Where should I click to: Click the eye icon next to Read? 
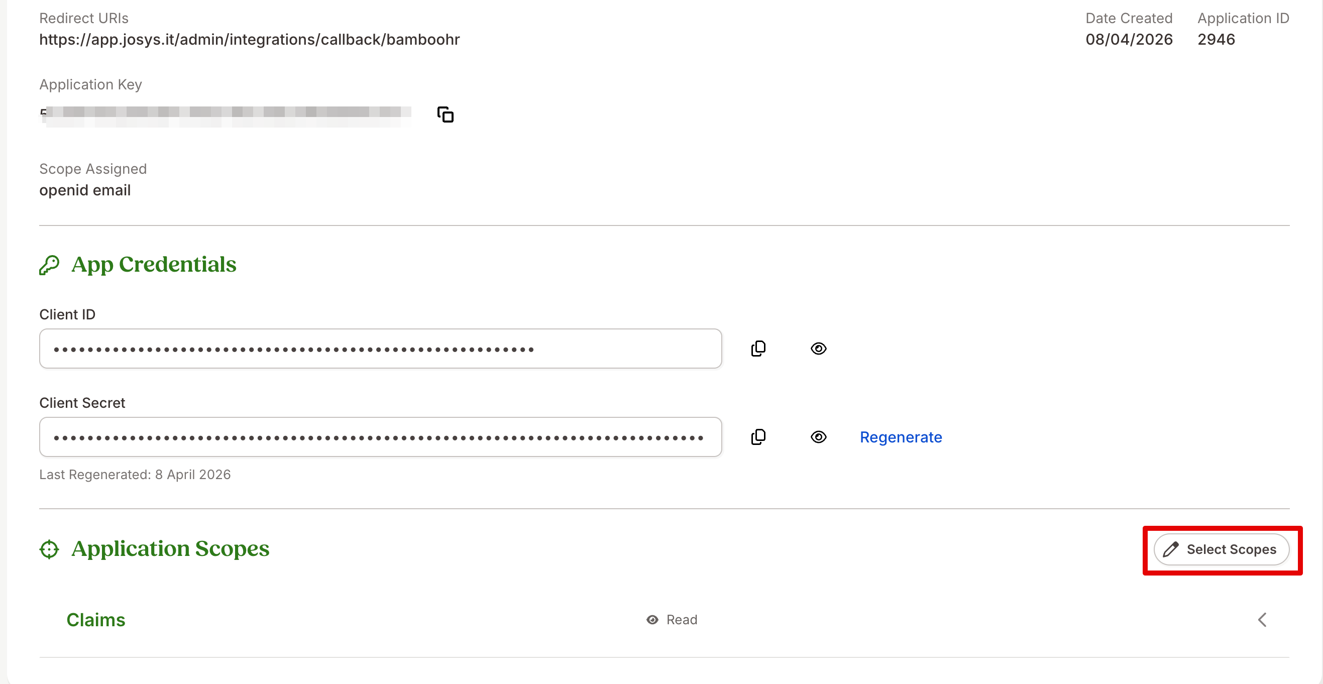(652, 620)
